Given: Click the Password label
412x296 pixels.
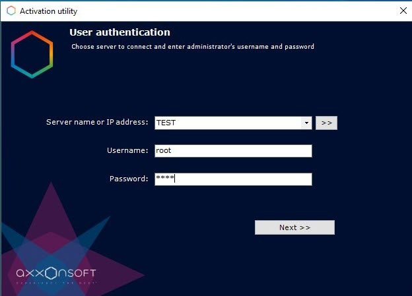Looking at the screenshot, I should tap(129, 179).
